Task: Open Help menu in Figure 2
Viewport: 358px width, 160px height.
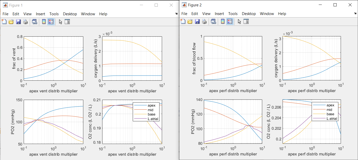Action: [x=282, y=14]
